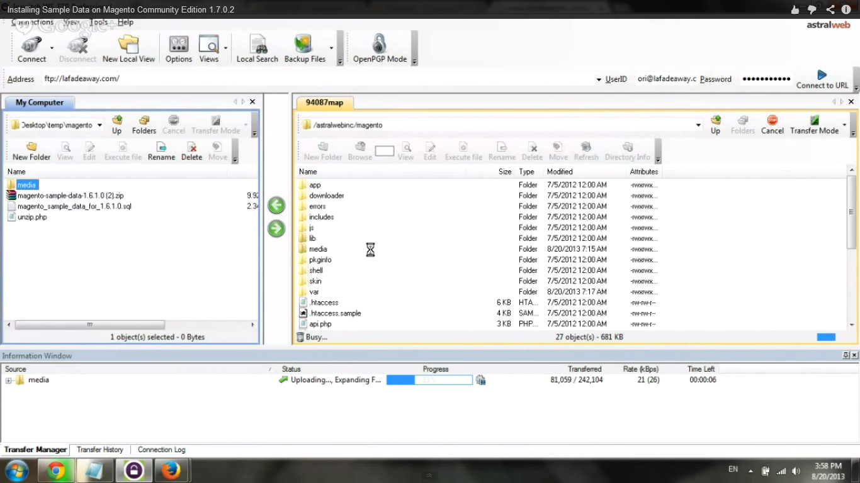The image size is (860, 483).
Task: Click the Disconnect toolbar icon
Action: click(77, 45)
